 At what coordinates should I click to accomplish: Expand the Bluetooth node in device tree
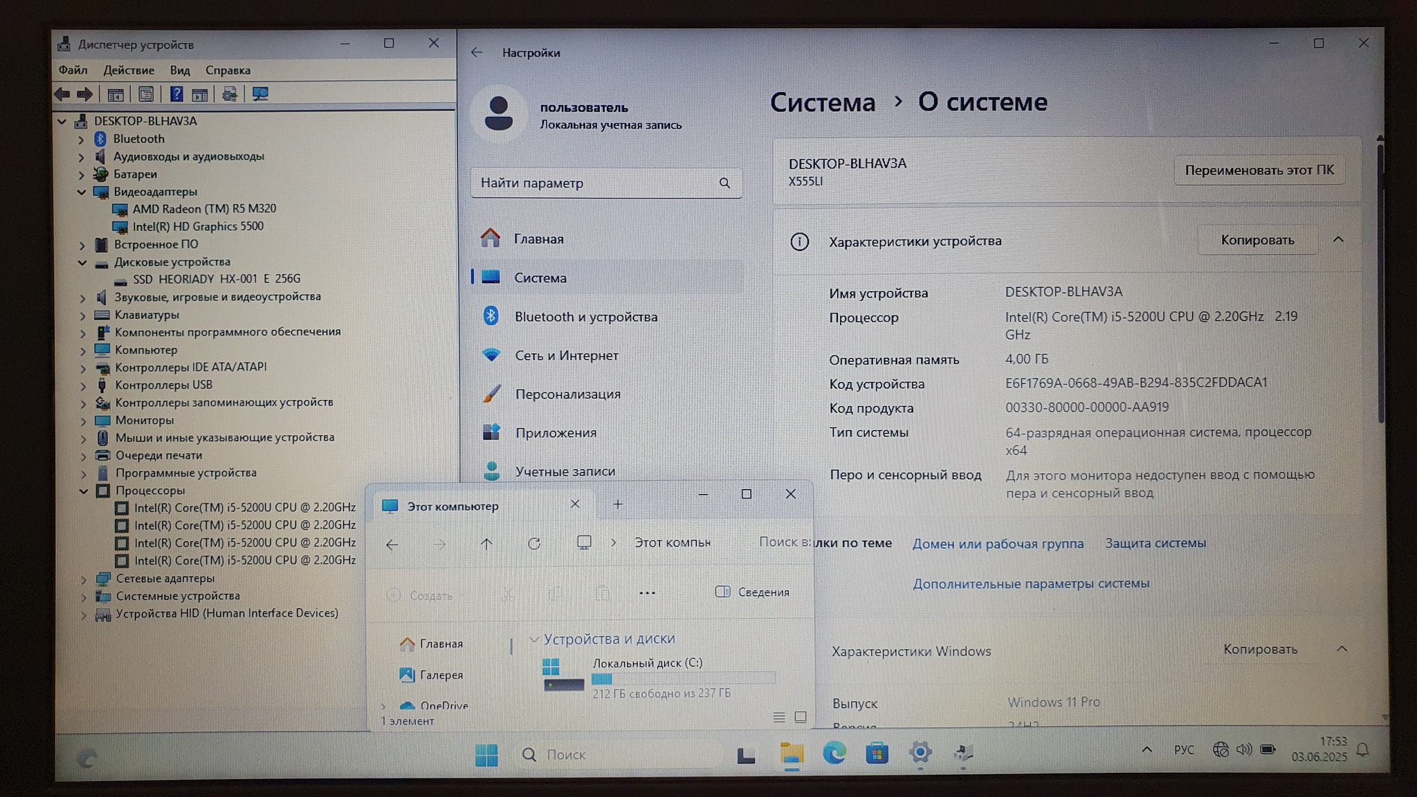pos(81,139)
